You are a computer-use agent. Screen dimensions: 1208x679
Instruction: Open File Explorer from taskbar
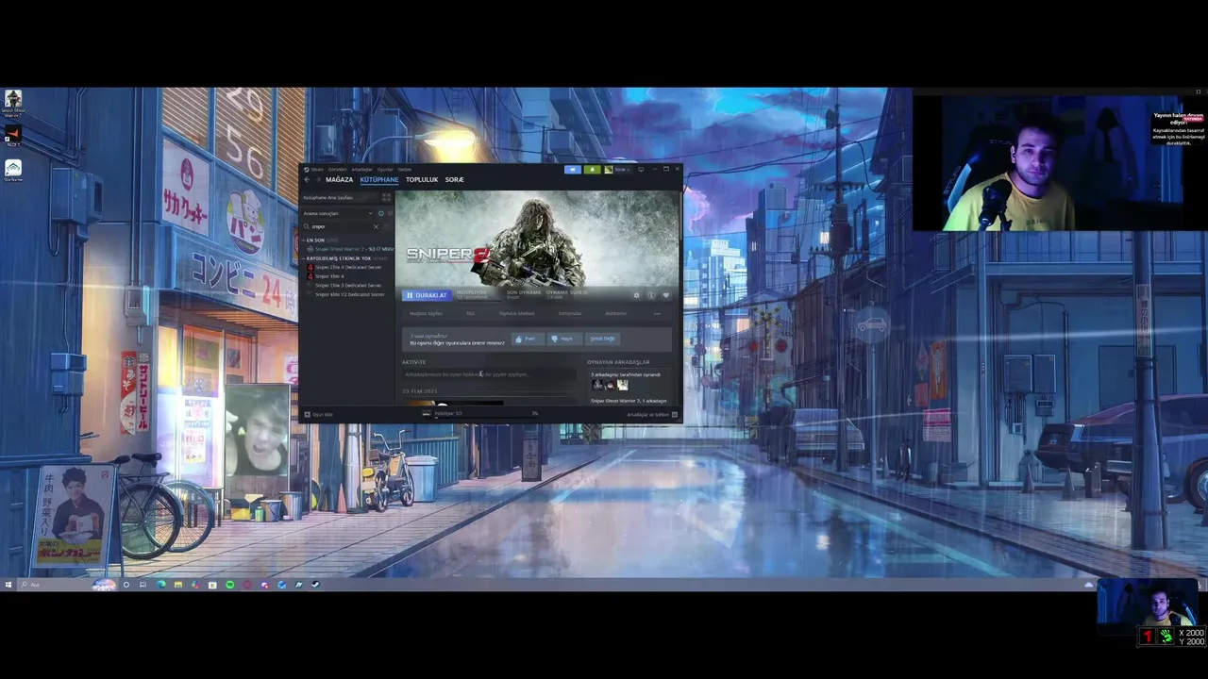[x=178, y=585]
